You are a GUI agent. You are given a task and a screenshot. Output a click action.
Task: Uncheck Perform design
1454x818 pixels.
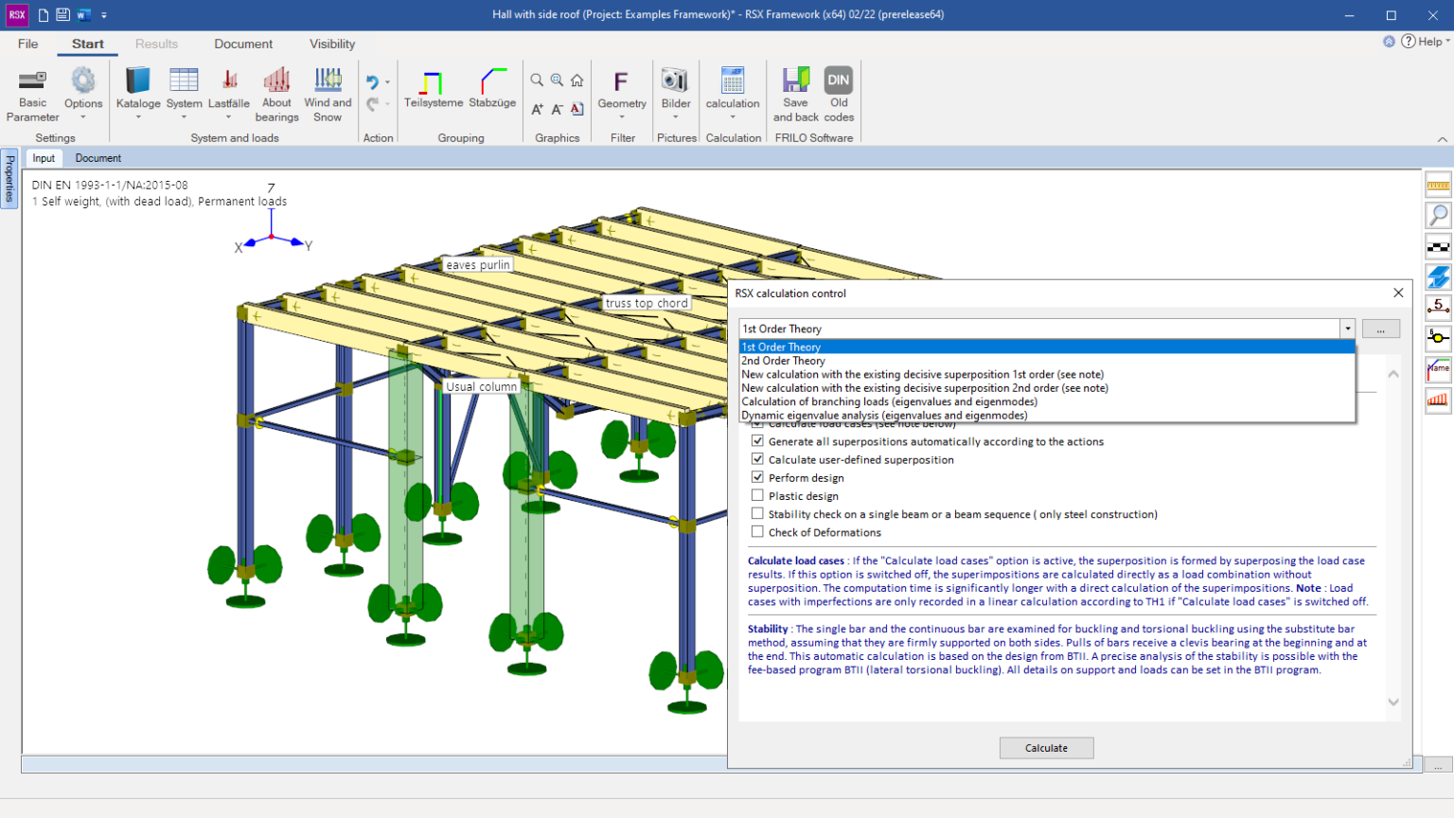(757, 476)
